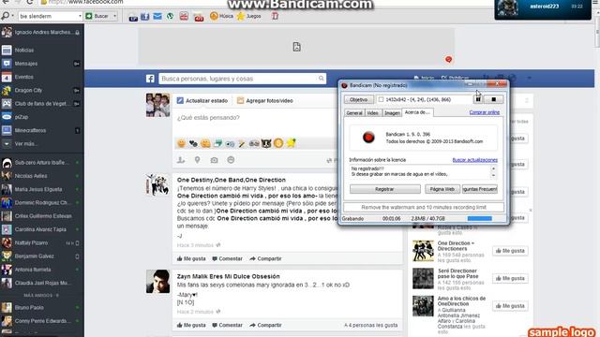This screenshot has width=600, height=337.
Task: Open the Buscar button dropdown arrow
Action: (114, 16)
